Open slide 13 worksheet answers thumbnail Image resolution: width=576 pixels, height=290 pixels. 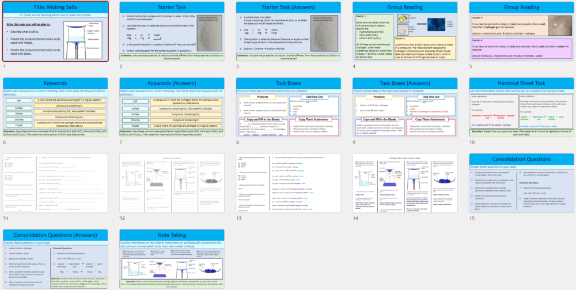(289, 183)
